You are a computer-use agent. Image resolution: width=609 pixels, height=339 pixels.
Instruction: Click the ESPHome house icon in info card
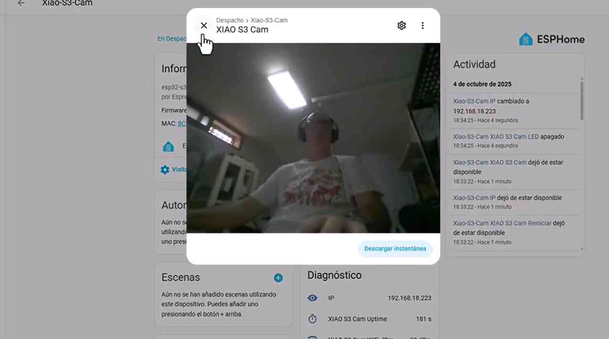click(x=168, y=146)
